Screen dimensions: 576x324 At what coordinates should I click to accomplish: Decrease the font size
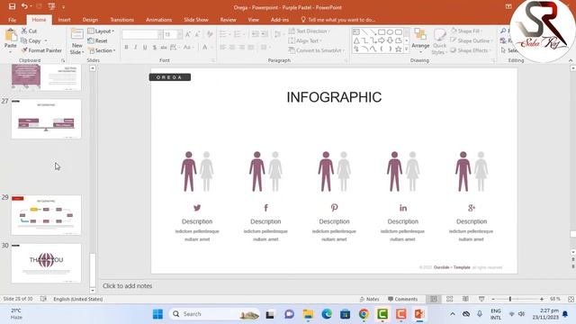pyautogui.click(x=197, y=34)
